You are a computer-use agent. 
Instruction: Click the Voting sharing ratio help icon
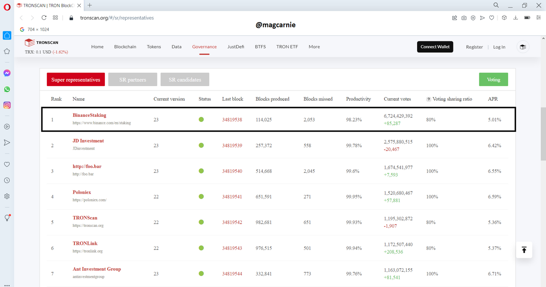tap(428, 99)
